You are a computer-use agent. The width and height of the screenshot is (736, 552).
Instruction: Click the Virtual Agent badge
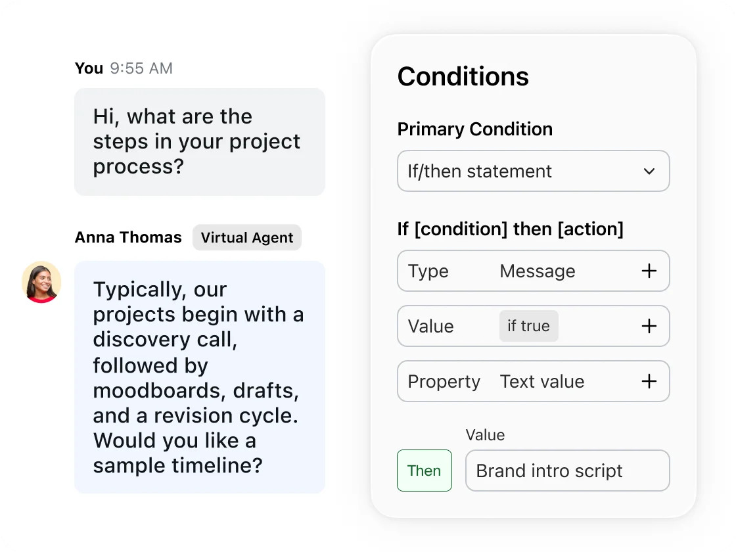tap(246, 237)
